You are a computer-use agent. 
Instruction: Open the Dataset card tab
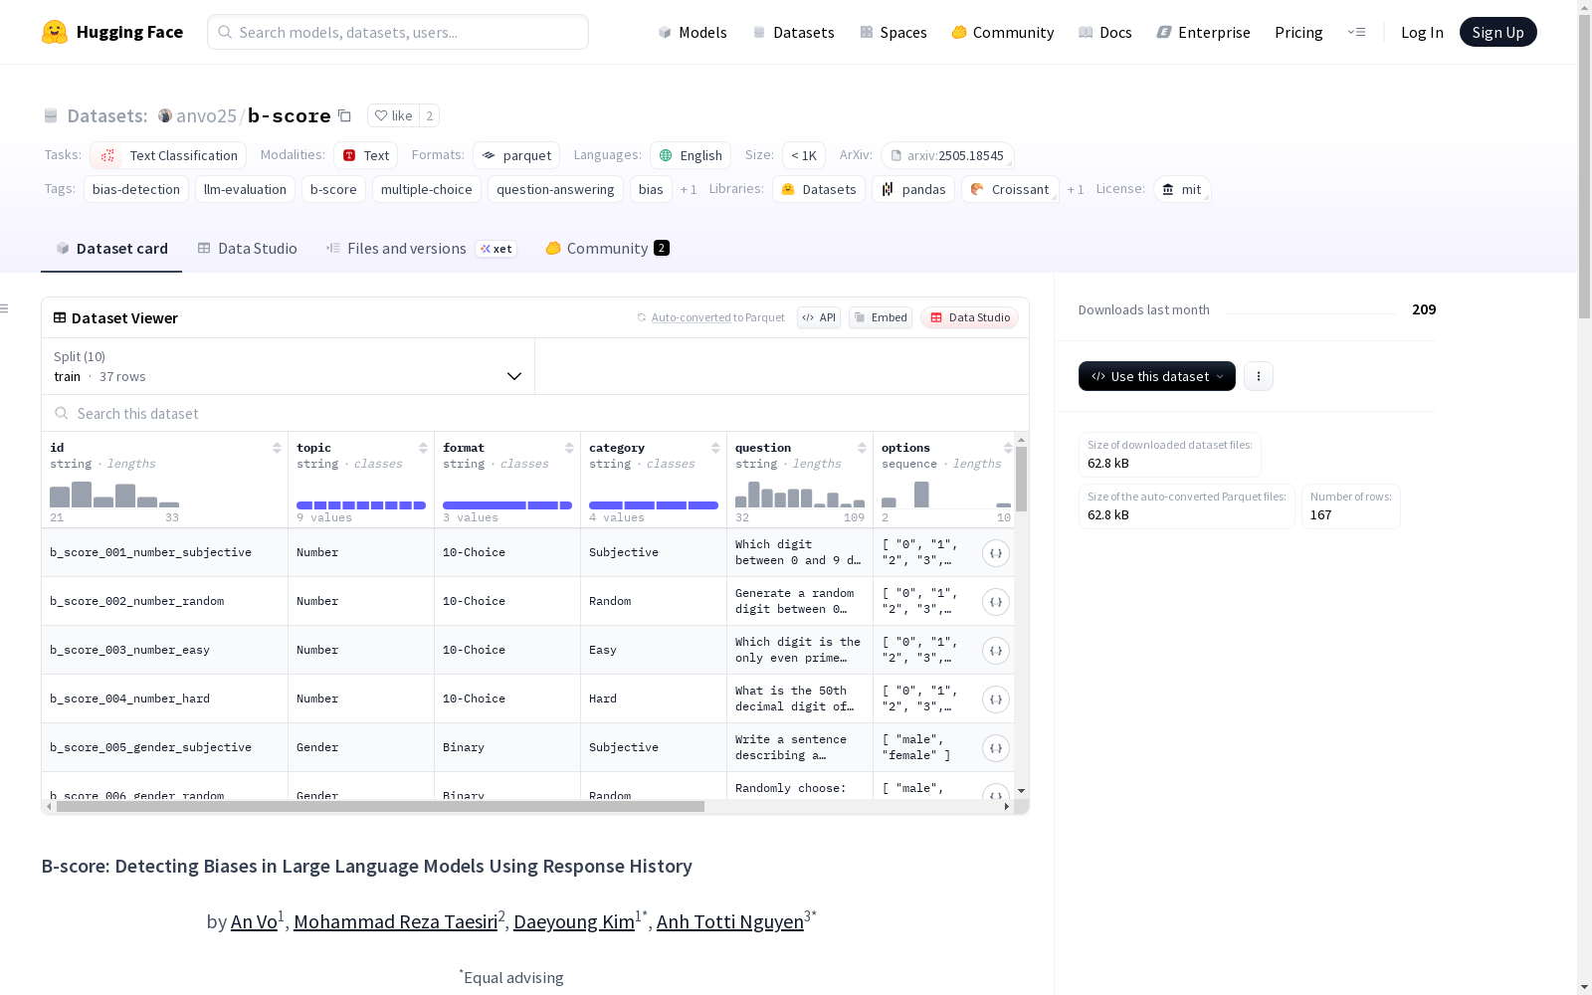[111, 249]
